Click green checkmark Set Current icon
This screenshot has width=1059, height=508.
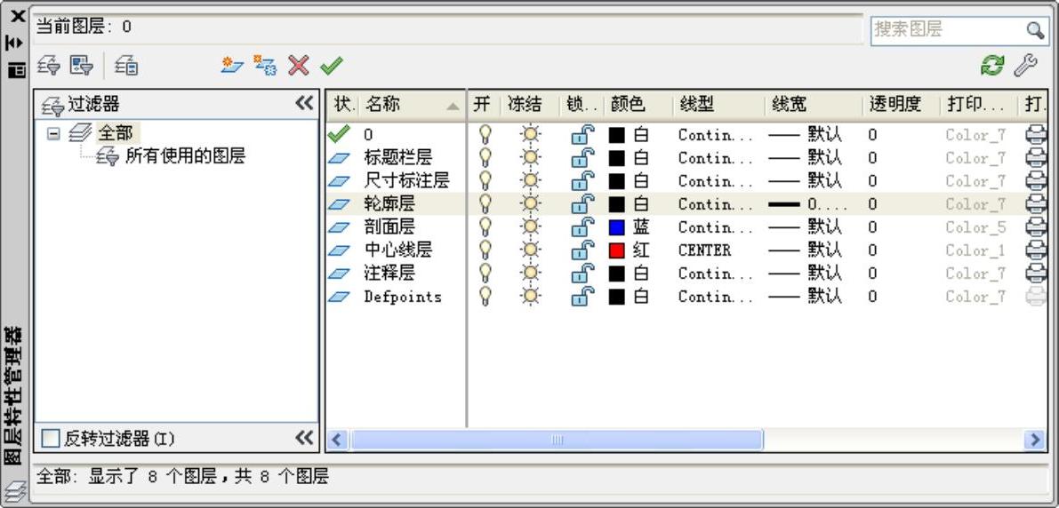332,65
